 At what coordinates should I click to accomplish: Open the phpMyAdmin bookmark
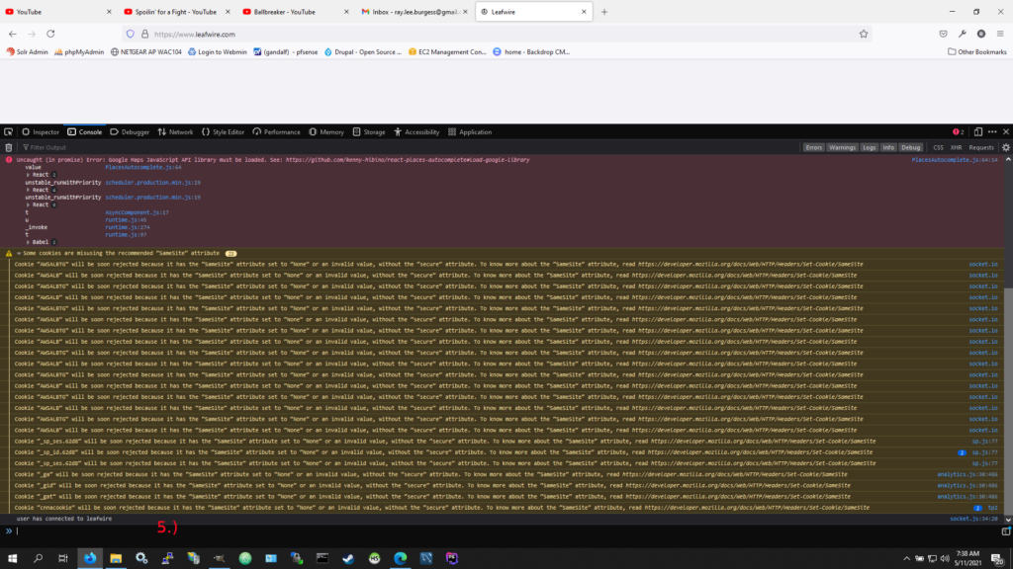pos(79,51)
